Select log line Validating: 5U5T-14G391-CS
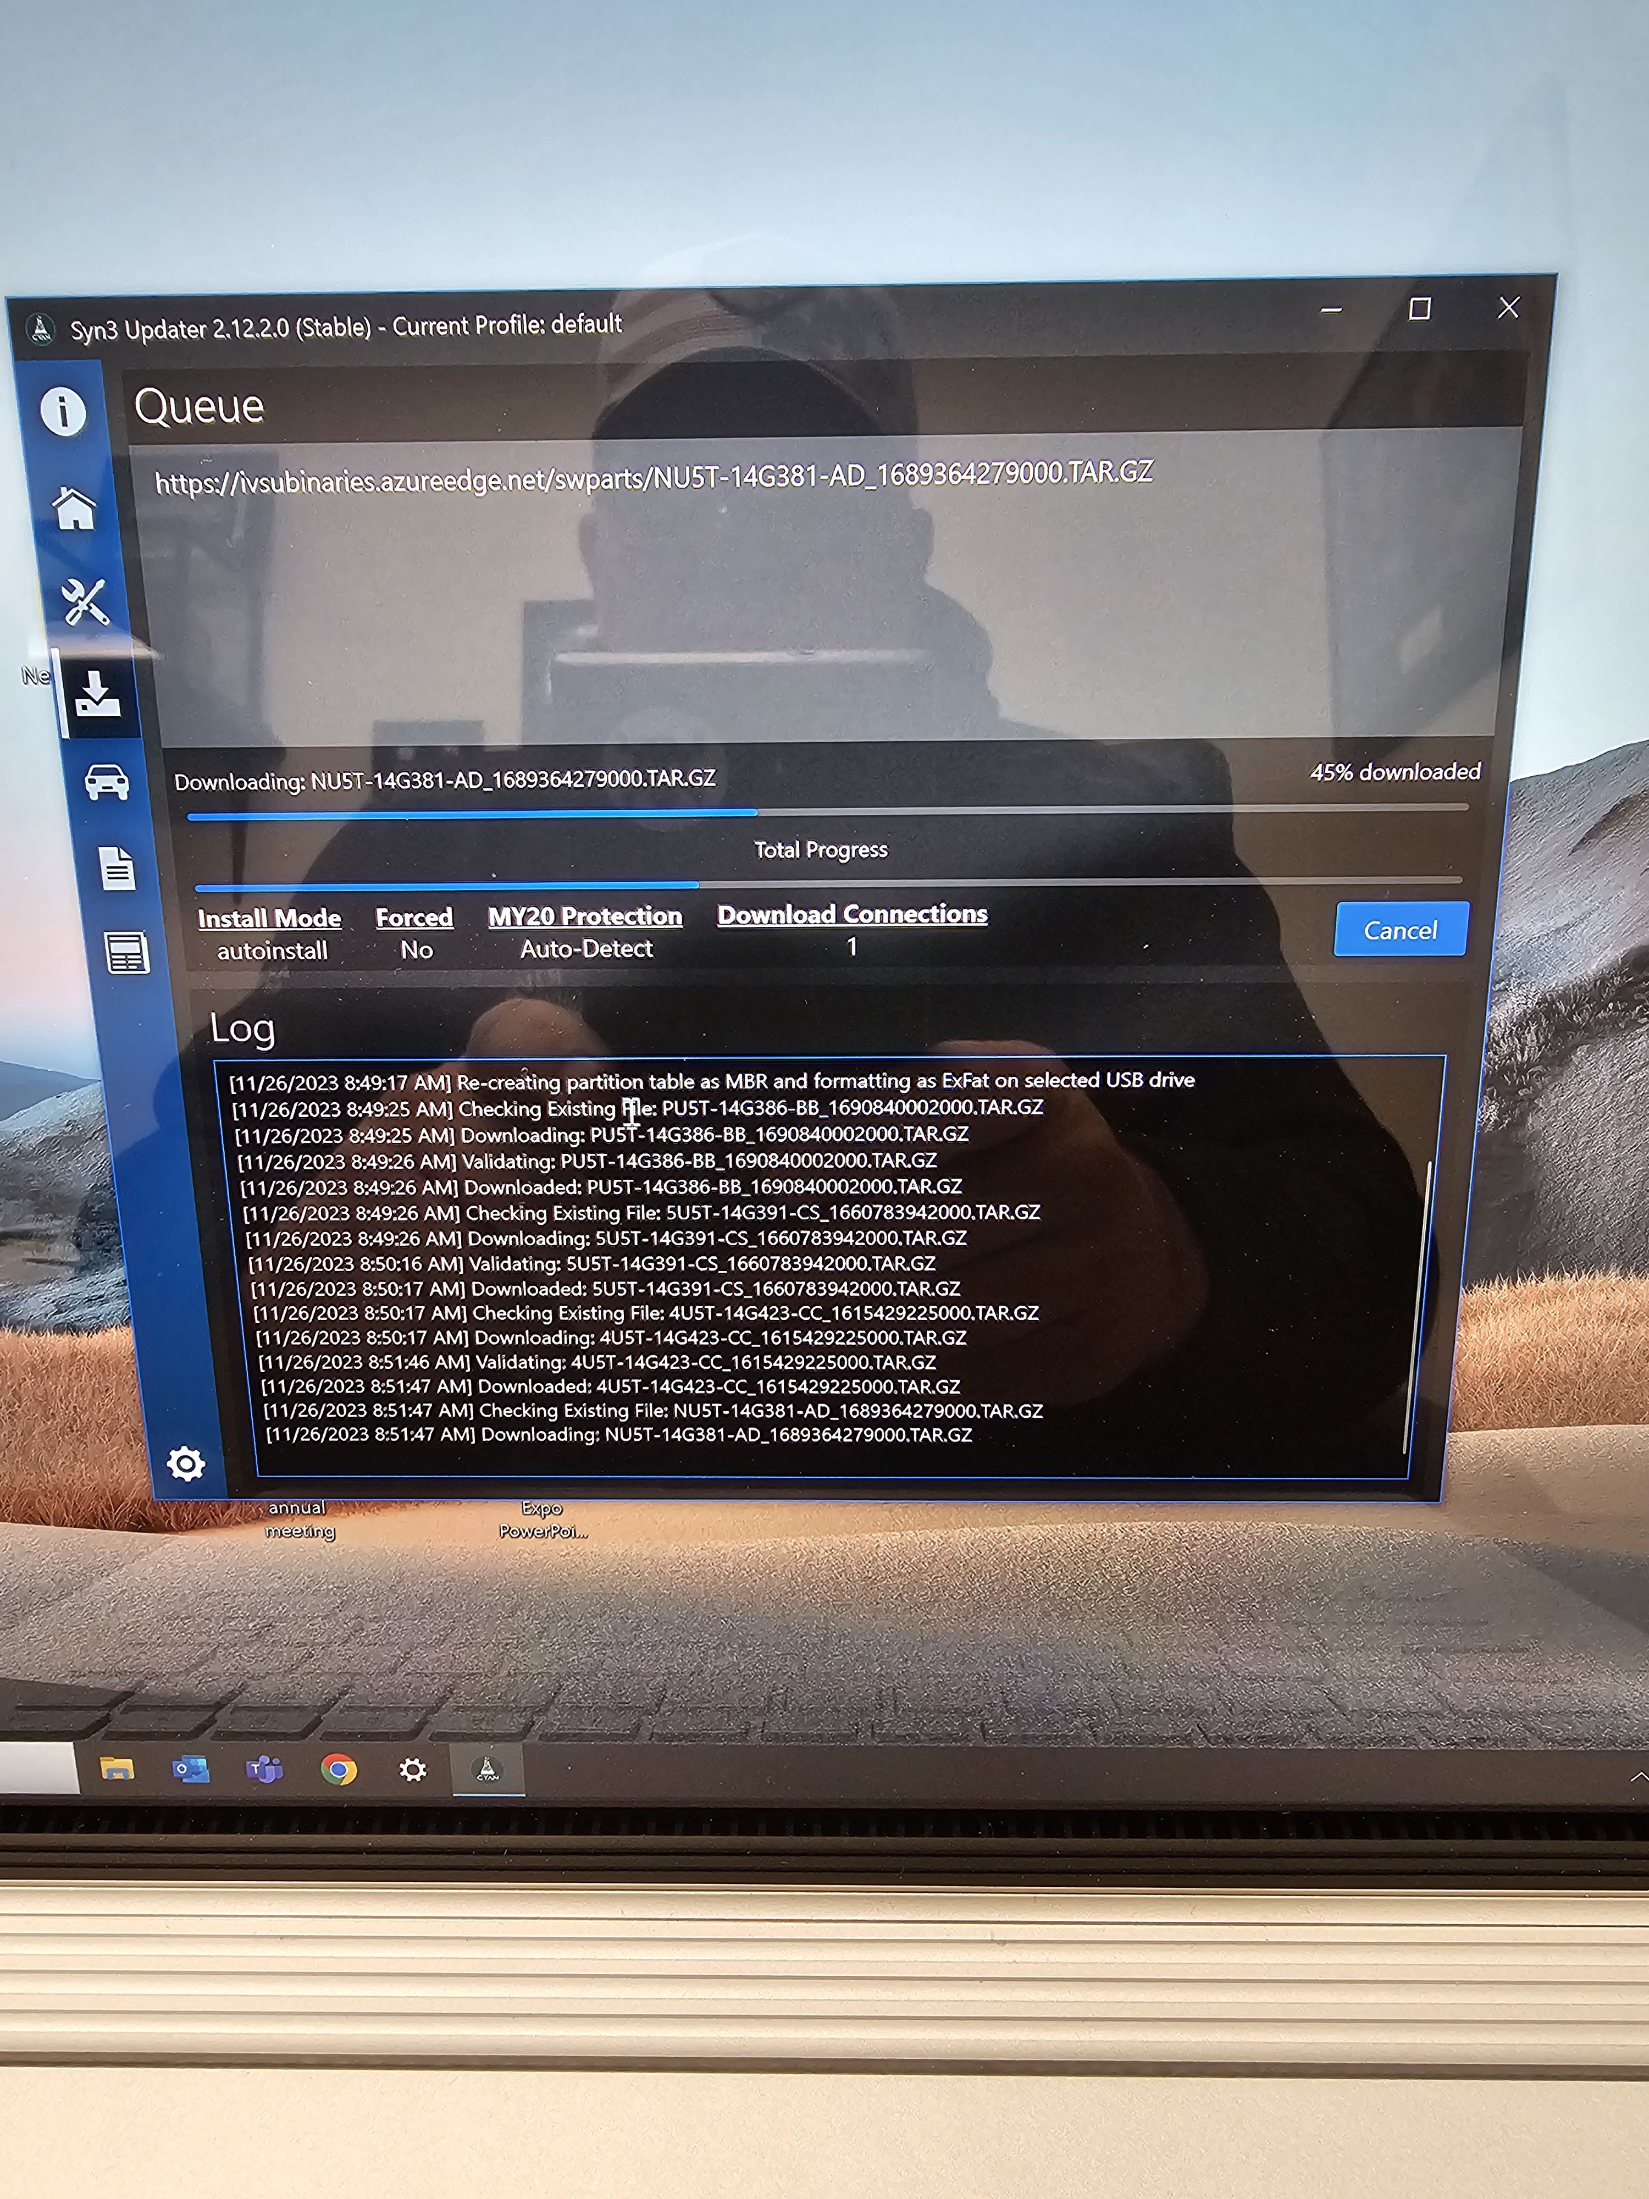The width and height of the screenshot is (1649, 2199). pos(593,1263)
